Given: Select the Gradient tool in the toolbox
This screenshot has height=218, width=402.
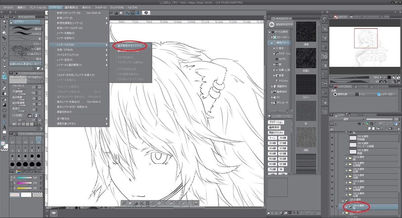Looking at the screenshot, I should [x=4, y=105].
